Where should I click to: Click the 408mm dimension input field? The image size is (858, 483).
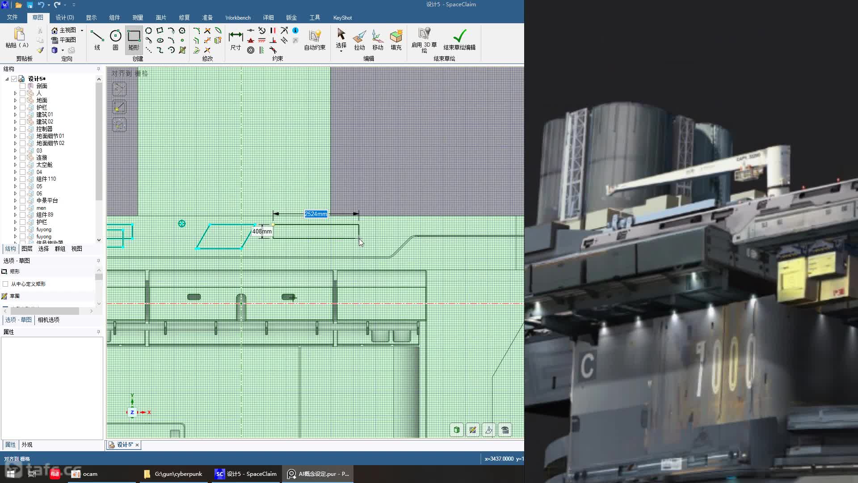tap(262, 231)
